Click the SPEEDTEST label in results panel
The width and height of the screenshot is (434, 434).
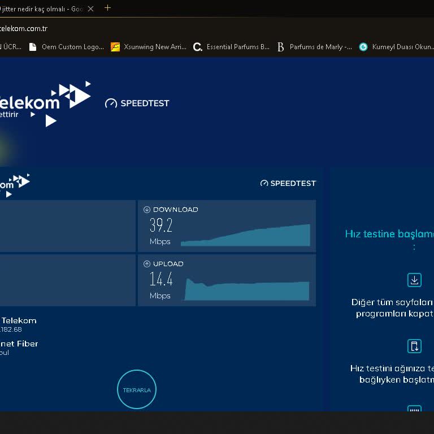[x=293, y=183]
